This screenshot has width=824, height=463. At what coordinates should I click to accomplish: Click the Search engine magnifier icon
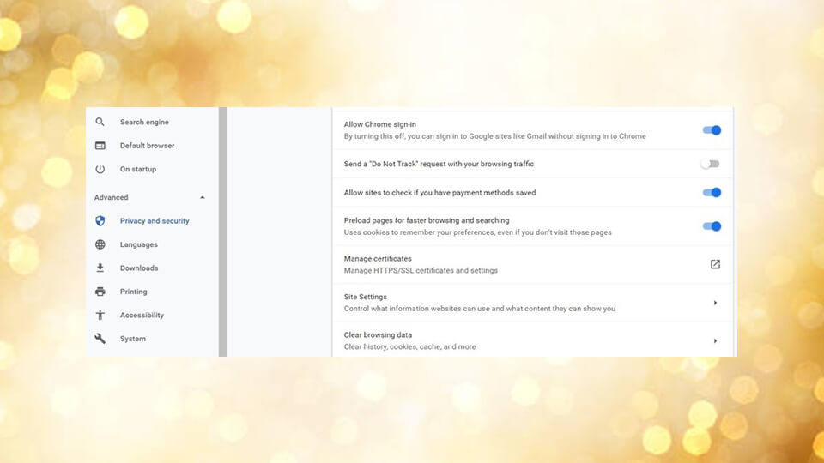pyautogui.click(x=100, y=122)
